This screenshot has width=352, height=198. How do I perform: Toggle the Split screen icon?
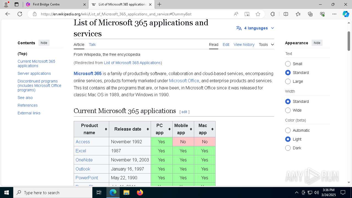tap(286, 14)
